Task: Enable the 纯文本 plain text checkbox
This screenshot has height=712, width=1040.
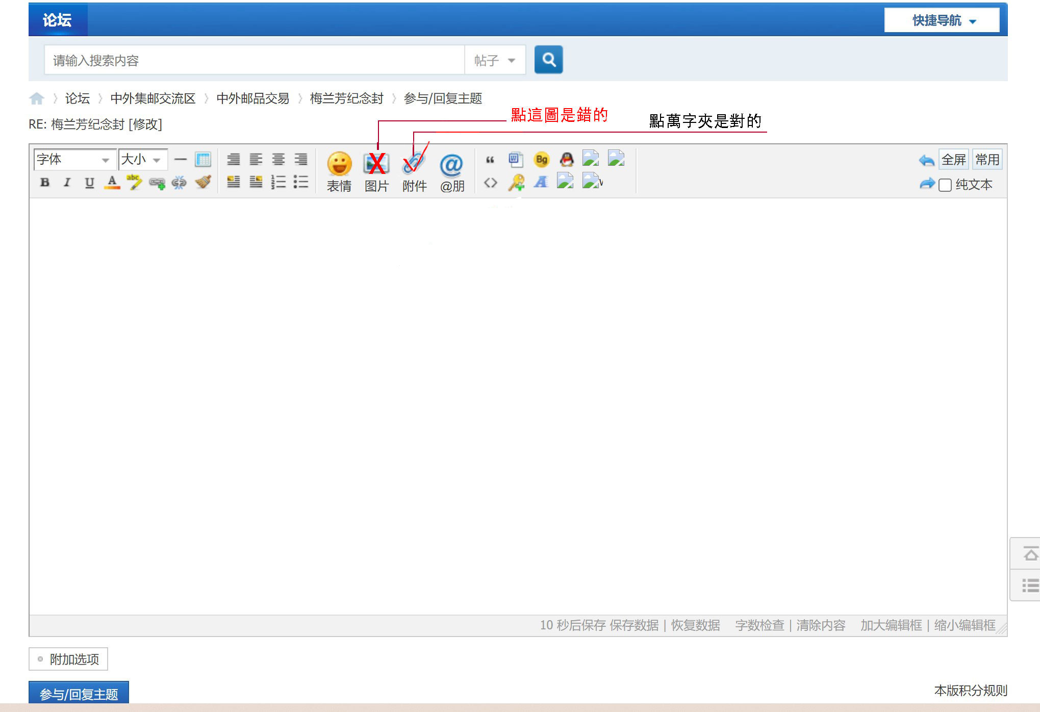Action: 945,184
